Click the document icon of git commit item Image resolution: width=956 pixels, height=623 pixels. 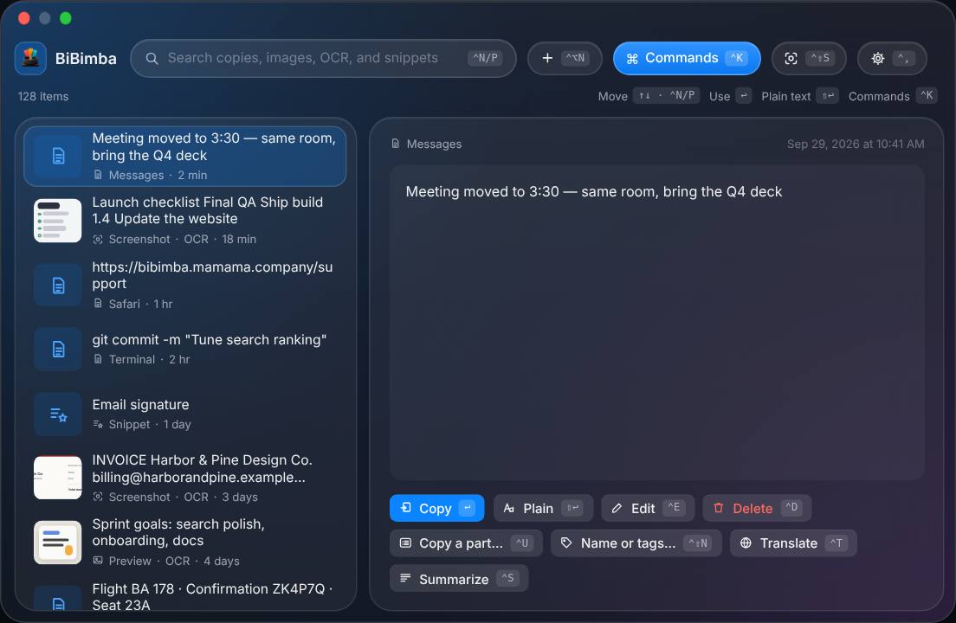[58, 350]
